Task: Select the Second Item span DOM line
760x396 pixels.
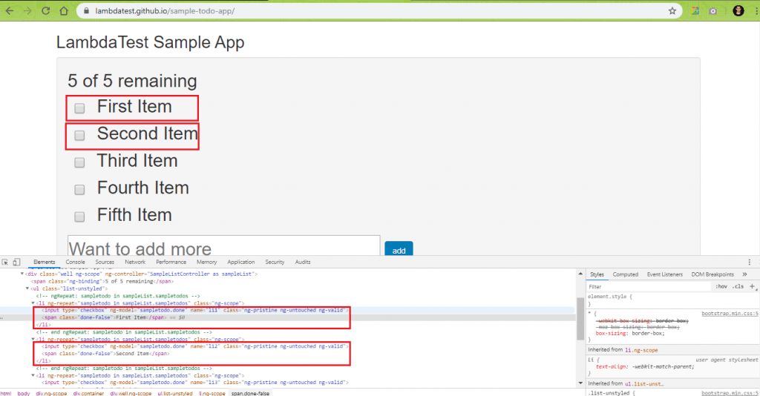Action: [x=105, y=354]
